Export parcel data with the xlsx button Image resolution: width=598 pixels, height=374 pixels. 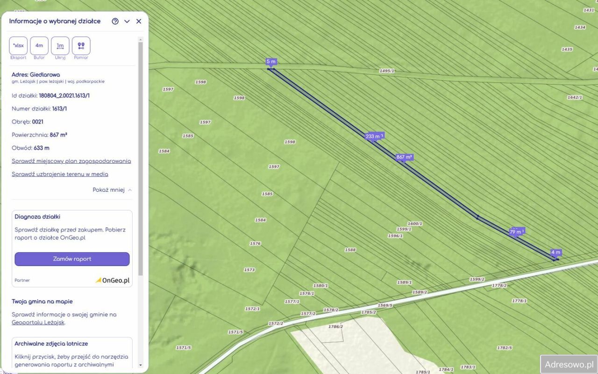coord(18,46)
